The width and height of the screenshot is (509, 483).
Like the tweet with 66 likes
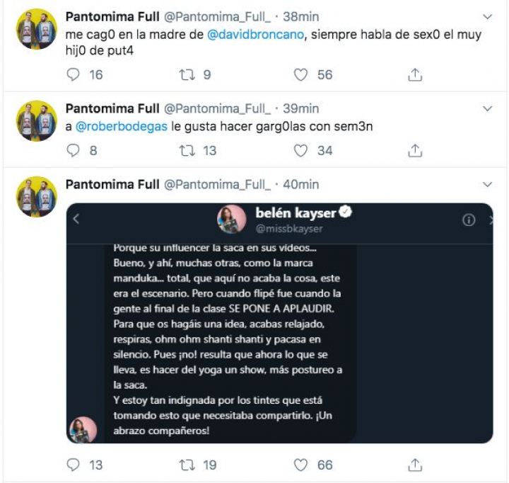[x=301, y=465]
